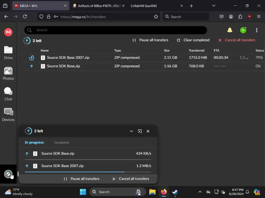This screenshot has height=198, width=265.
Task: Open the uBlock Origin extension
Action: pyautogui.click(x=249, y=16)
